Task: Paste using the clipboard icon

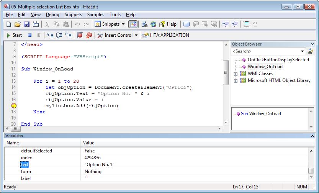Action: 65,24
